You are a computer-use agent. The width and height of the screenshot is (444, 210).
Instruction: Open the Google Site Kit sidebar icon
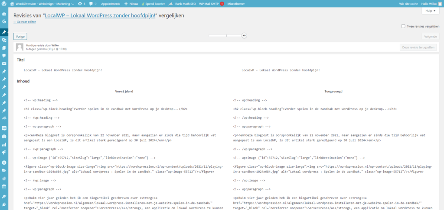tap(4, 22)
